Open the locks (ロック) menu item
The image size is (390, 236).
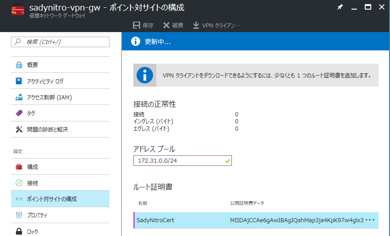click(60, 231)
